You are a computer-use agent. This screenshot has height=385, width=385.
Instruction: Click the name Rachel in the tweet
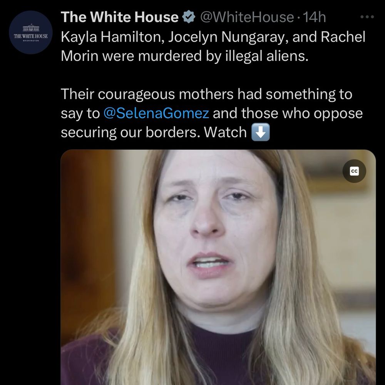(343, 37)
